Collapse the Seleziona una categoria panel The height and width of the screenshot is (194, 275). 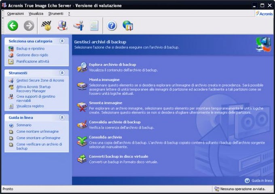click(62, 41)
